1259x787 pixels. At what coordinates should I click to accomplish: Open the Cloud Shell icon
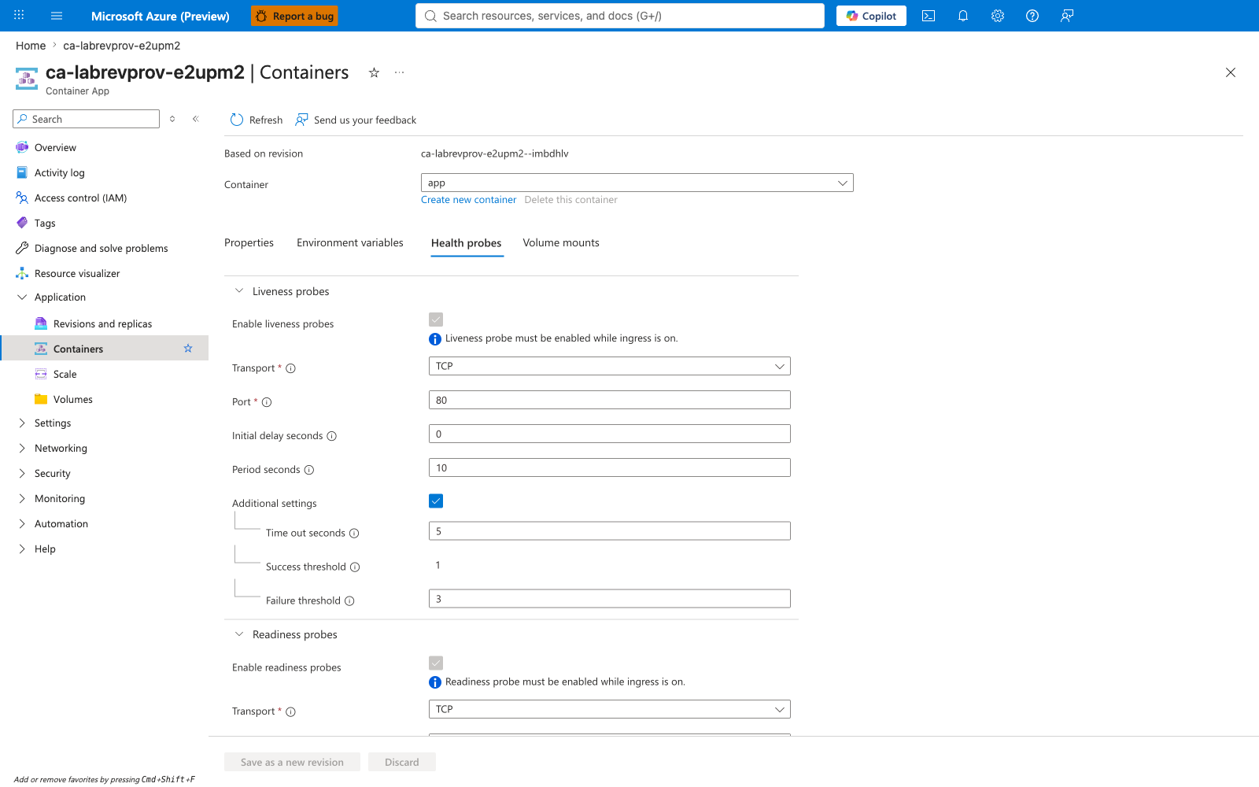pos(929,16)
